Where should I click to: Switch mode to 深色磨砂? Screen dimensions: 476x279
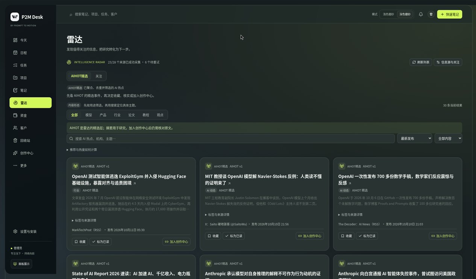click(405, 14)
